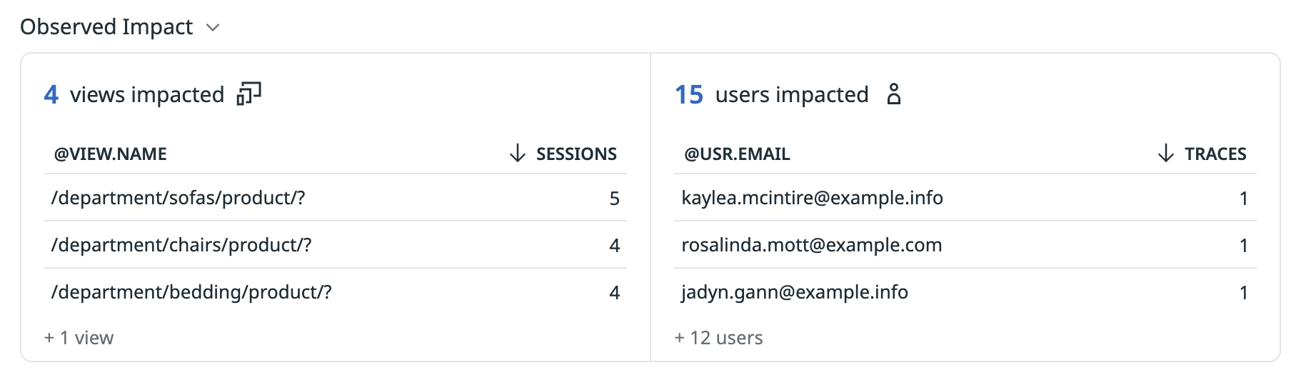The width and height of the screenshot is (1301, 380).
Task: Collapse the Observed Impact section chevron
Action: pyautogui.click(x=213, y=28)
